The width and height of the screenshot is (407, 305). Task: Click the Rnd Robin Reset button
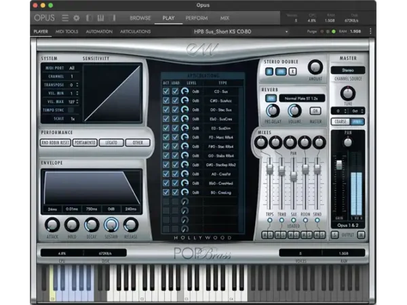pos(56,142)
